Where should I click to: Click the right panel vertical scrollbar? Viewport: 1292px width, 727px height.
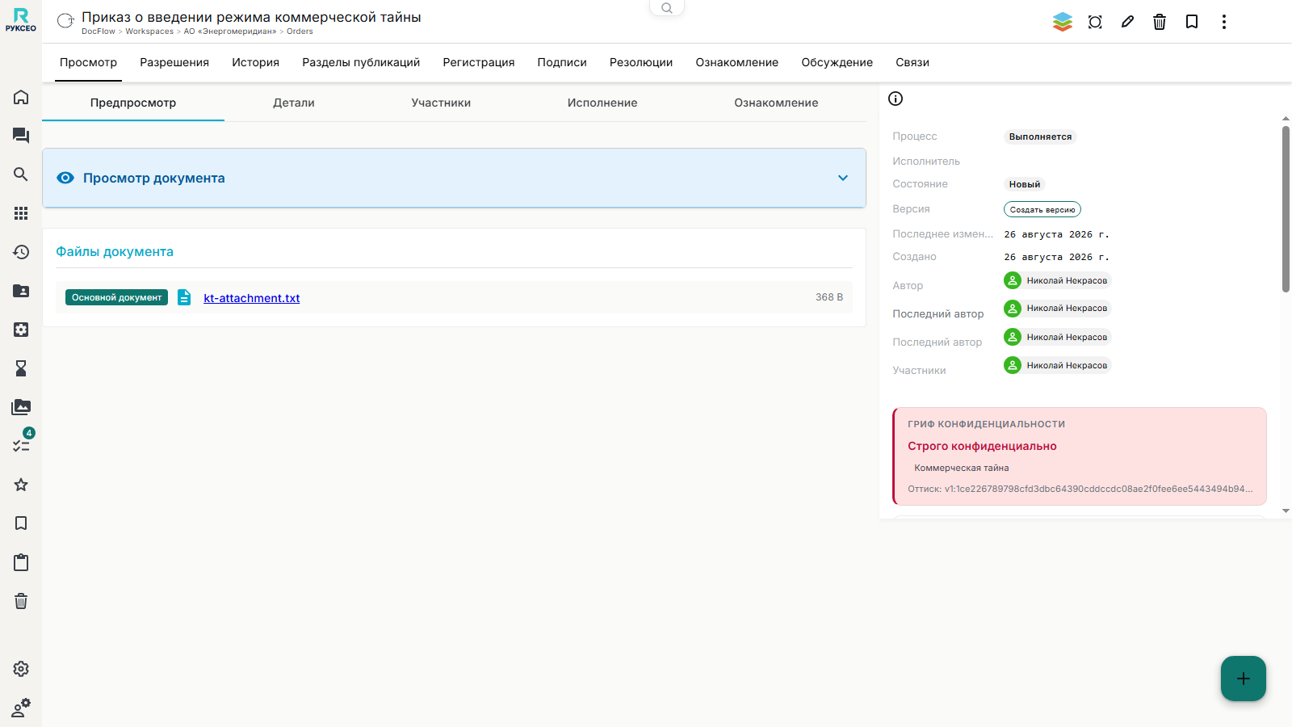coord(1286,208)
